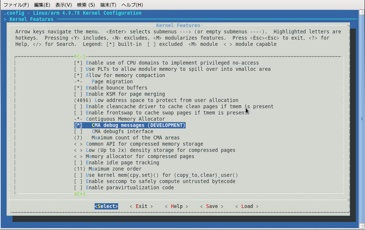Click terminal scrollbar down arrow
Screen dimensions: 365x230
pos(362,226)
